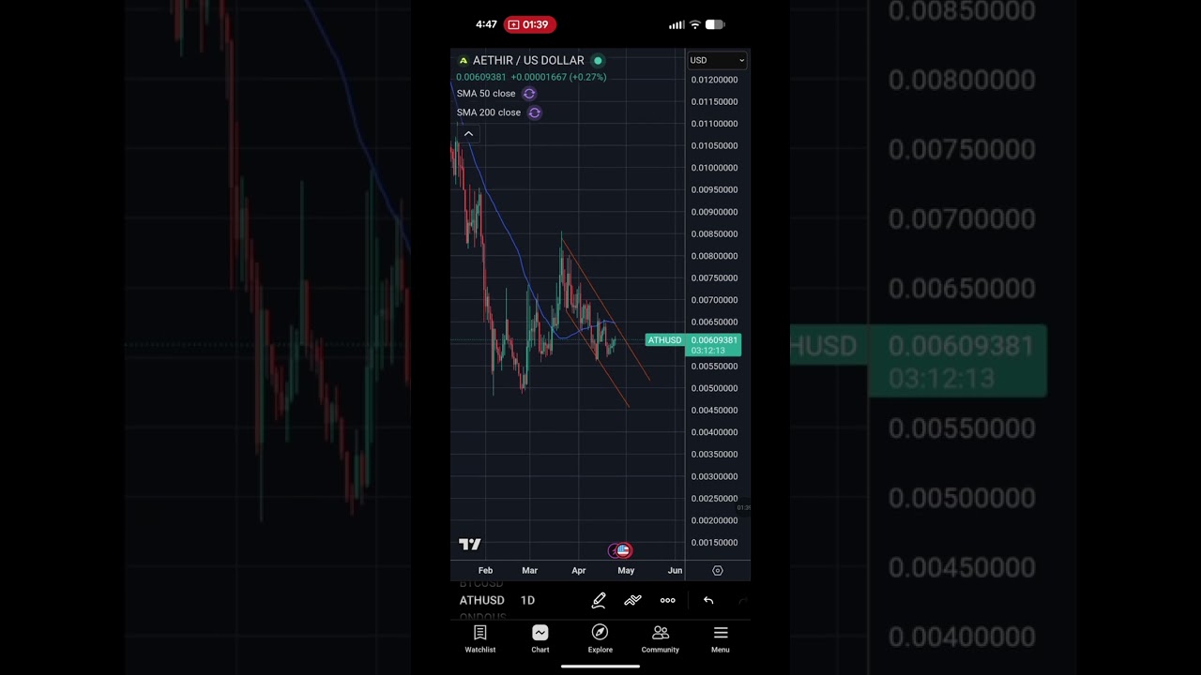Select the SMA 50 close indicator label

point(486,94)
